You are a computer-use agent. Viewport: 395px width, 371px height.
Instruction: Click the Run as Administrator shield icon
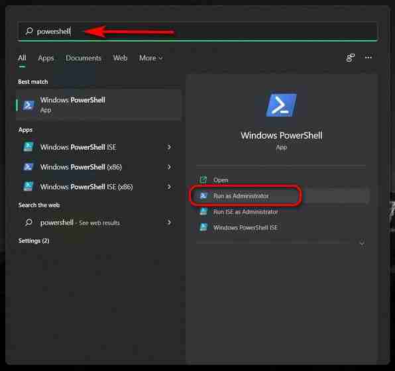(203, 195)
